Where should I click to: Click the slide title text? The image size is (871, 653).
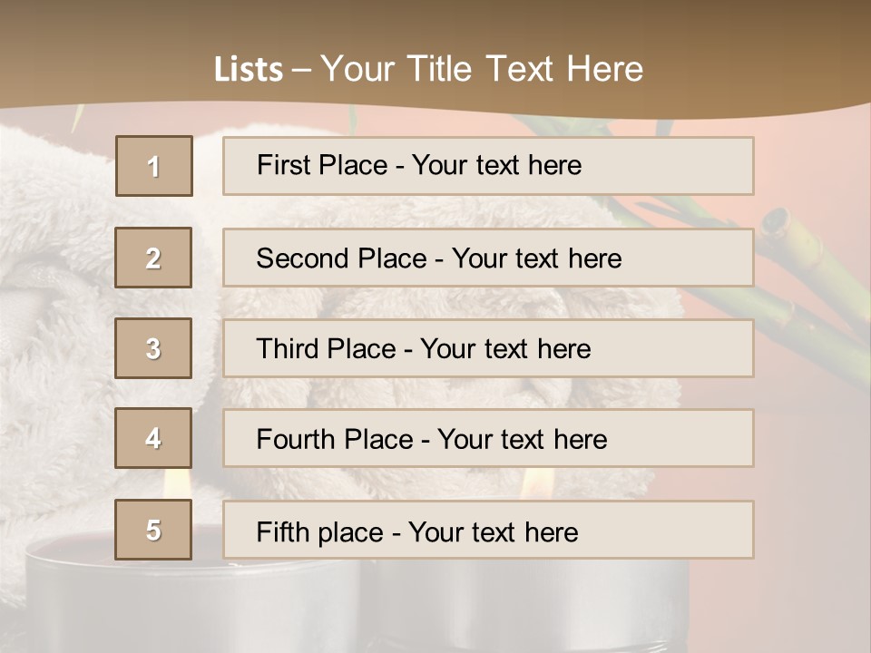428,69
